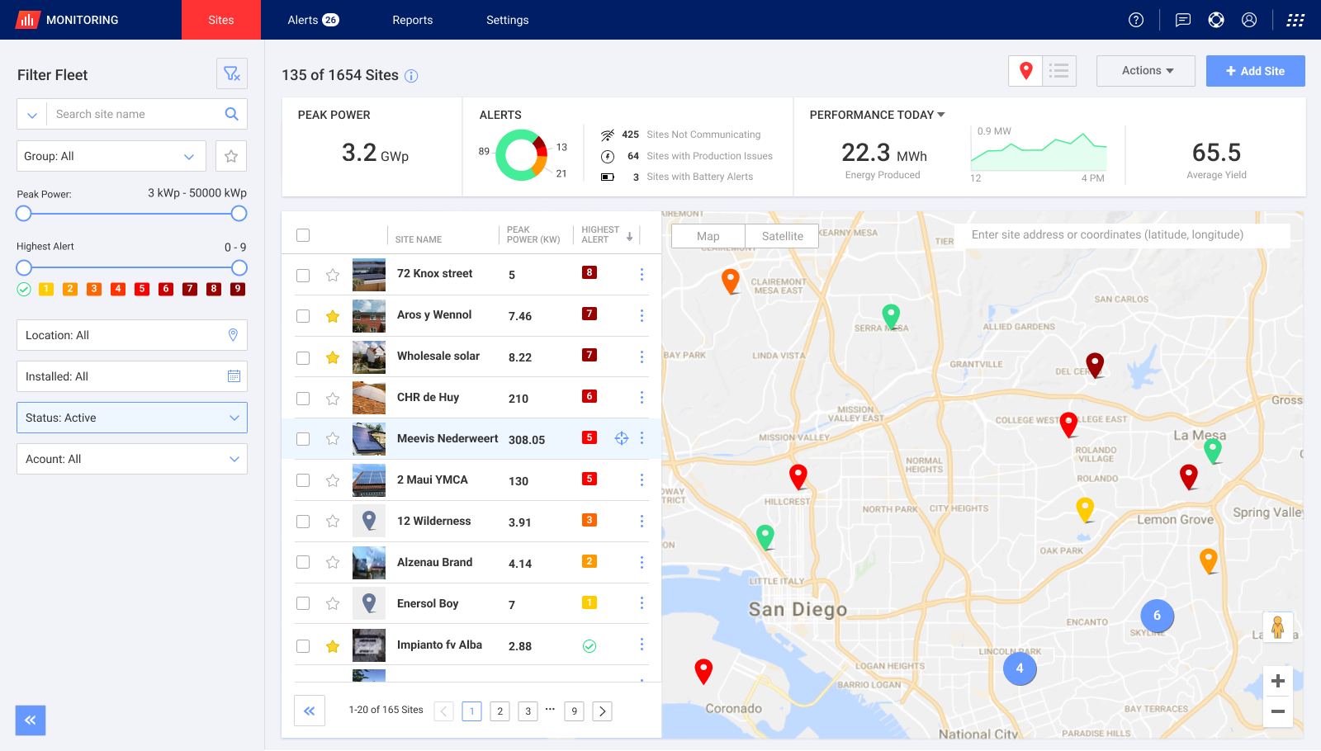Collapse site list panel double-arrow button

coord(310,711)
